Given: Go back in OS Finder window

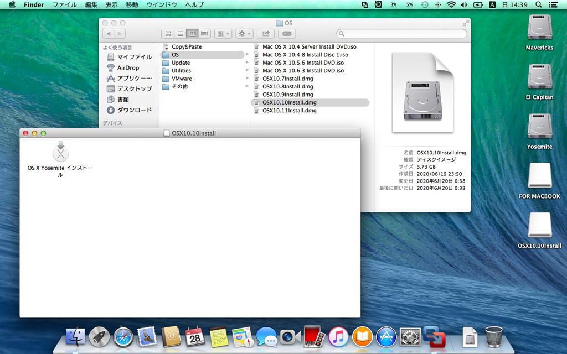Looking at the screenshot, I should click(109, 34).
